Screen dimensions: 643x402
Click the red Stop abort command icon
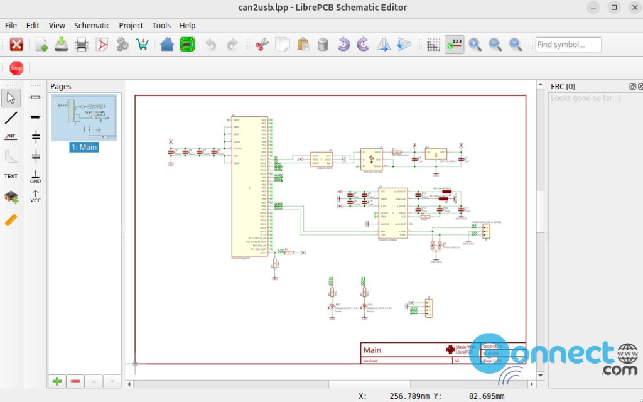[16, 68]
